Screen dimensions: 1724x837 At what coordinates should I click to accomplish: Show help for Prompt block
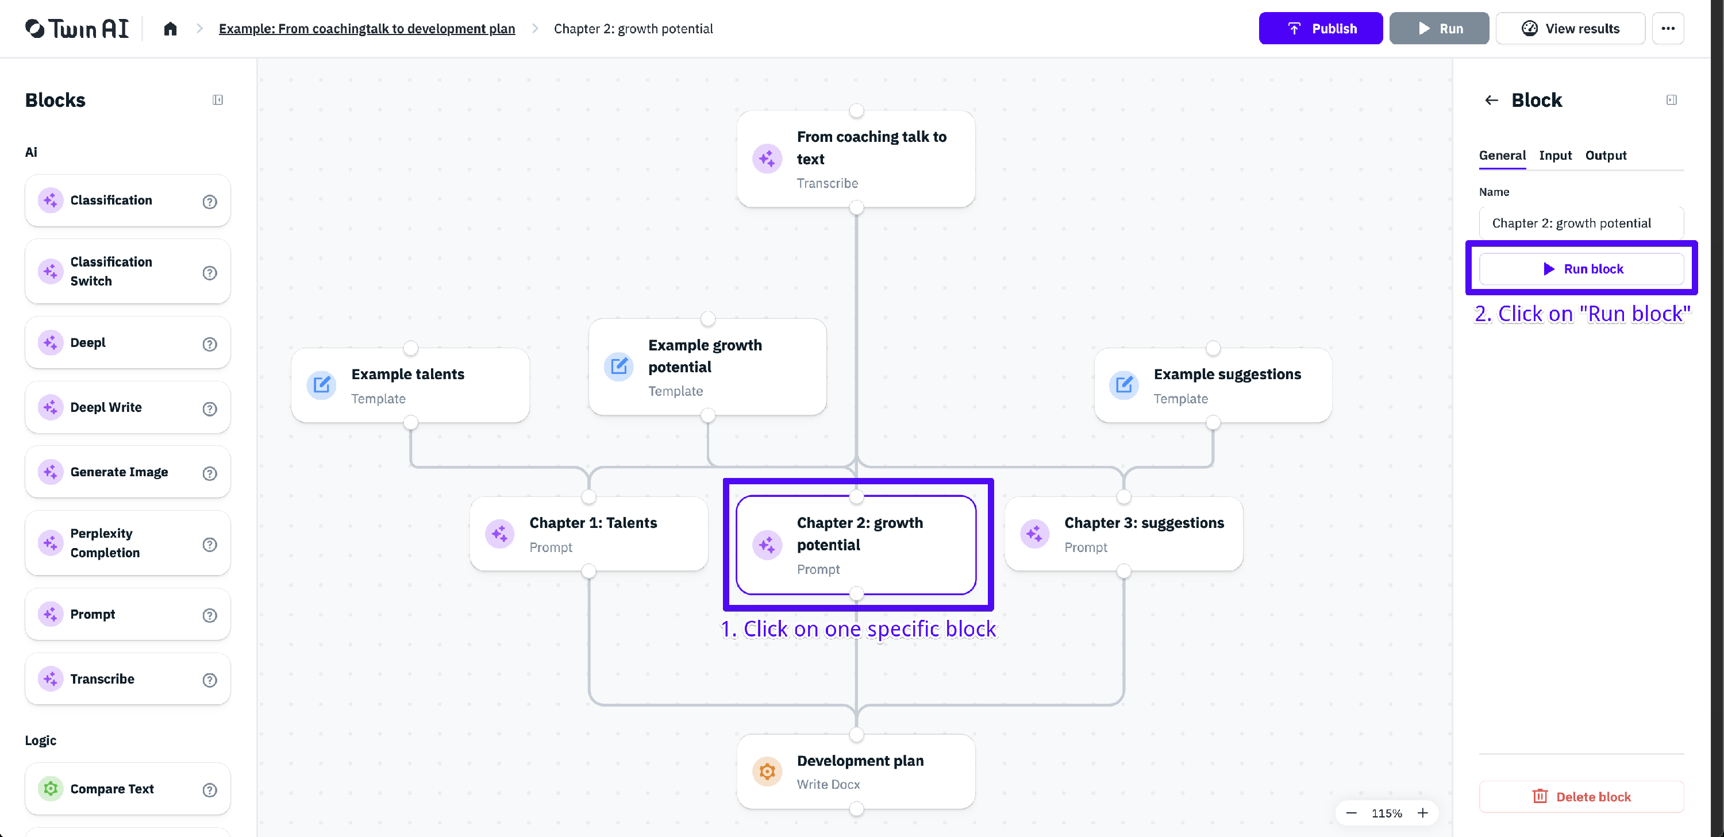(x=210, y=615)
